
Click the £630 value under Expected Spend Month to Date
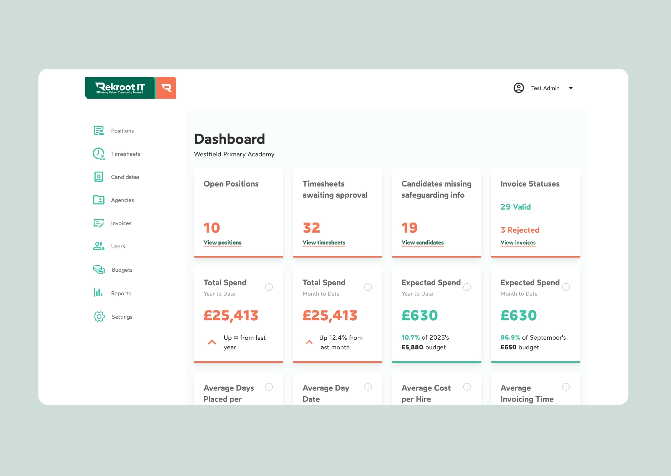pos(519,316)
